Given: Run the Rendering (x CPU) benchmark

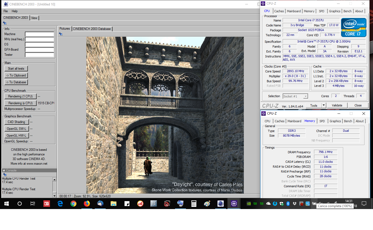Looking at the screenshot, I should [20, 103].
